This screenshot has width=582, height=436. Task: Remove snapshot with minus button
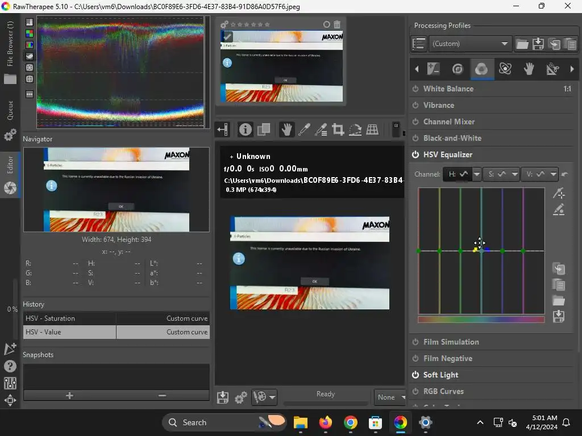point(162,396)
